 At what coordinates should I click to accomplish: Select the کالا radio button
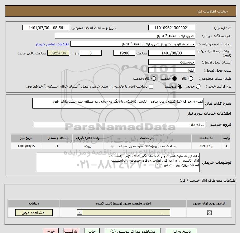pos(190,79)
